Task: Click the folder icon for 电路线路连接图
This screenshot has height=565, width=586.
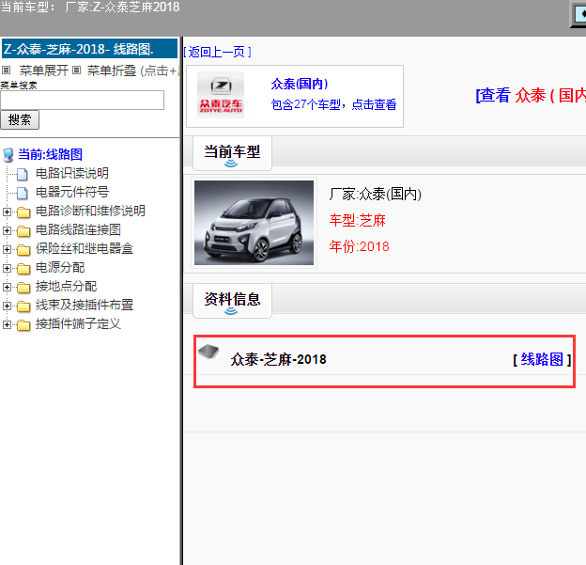Action: pyautogui.click(x=23, y=231)
